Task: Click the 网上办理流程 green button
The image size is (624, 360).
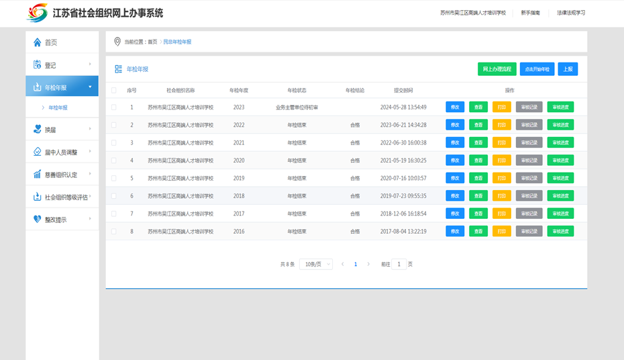Action: [x=497, y=69]
